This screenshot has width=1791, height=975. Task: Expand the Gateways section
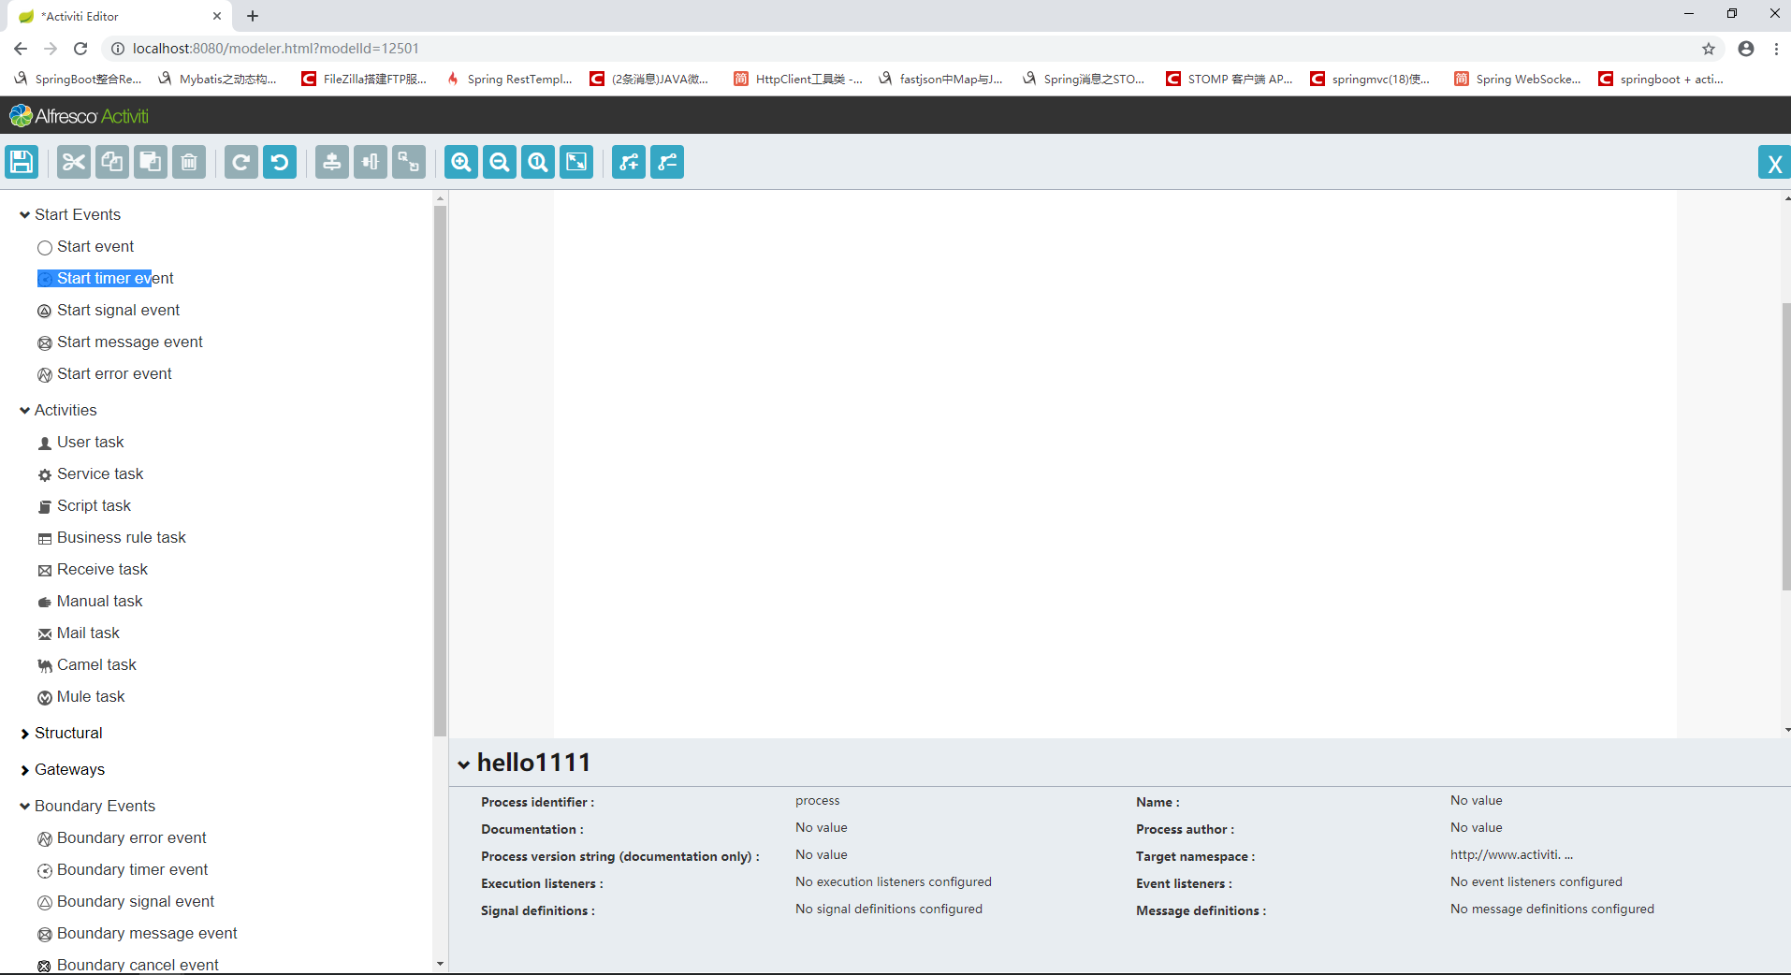pyautogui.click(x=23, y=769)
